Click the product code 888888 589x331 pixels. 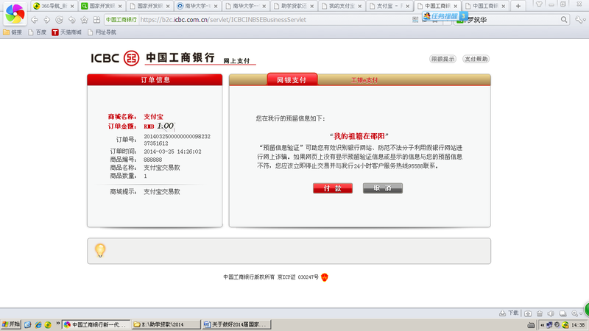click(x=153, y=160)
